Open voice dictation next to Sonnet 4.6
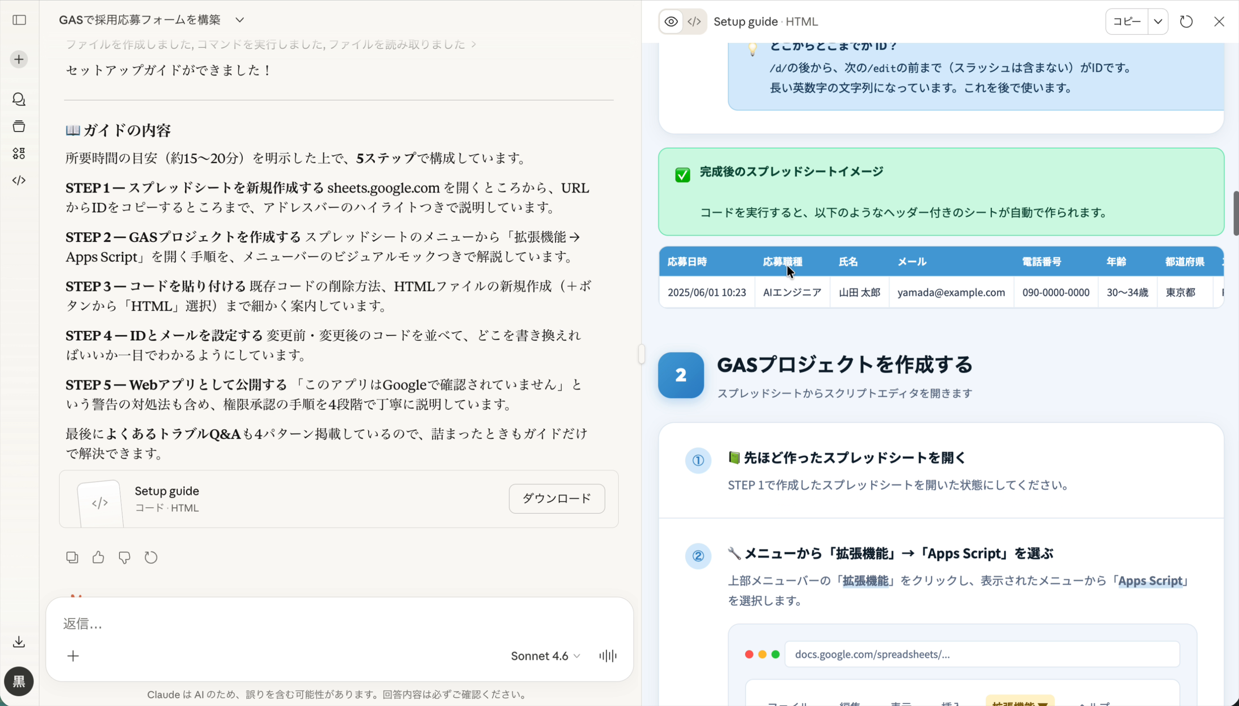Screen dimensions: 1239x706 coord(607,656)
